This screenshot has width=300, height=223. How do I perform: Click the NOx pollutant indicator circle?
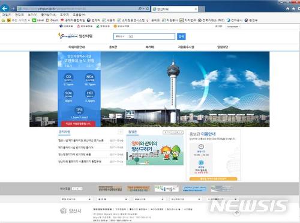click(90, 77)
